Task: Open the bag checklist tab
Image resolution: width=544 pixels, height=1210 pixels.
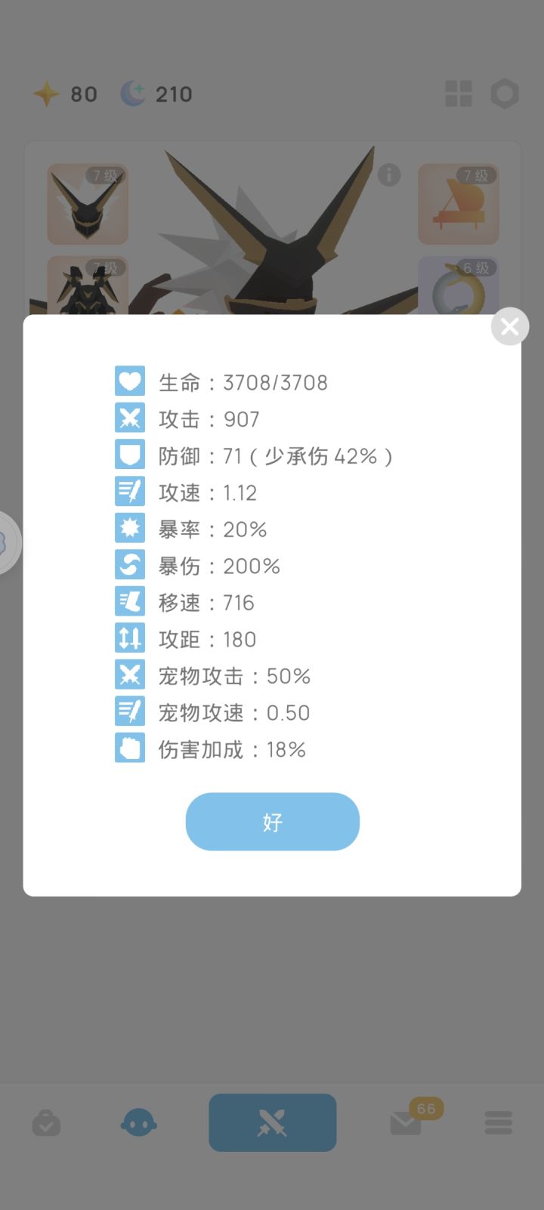Action: 46,1123
